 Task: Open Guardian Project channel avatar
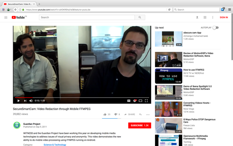pos(17,125)
